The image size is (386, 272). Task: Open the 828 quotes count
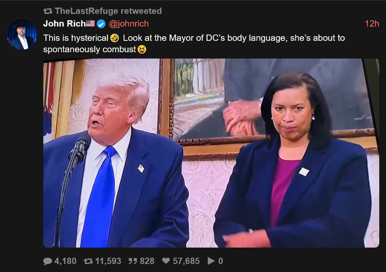(147, 261)
